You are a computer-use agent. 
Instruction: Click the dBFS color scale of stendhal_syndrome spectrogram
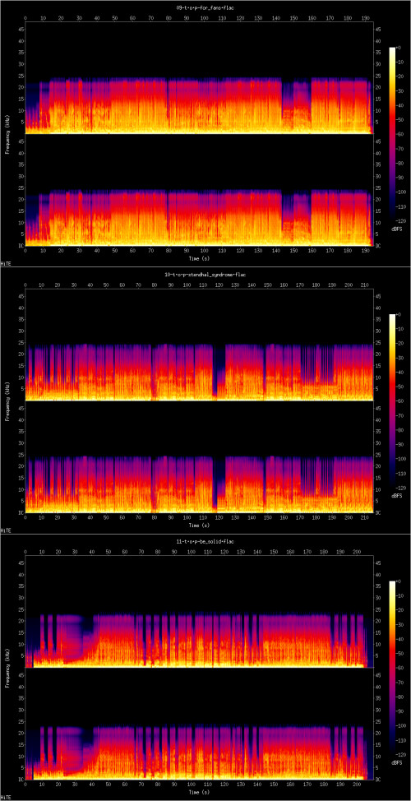coord(392,400)
